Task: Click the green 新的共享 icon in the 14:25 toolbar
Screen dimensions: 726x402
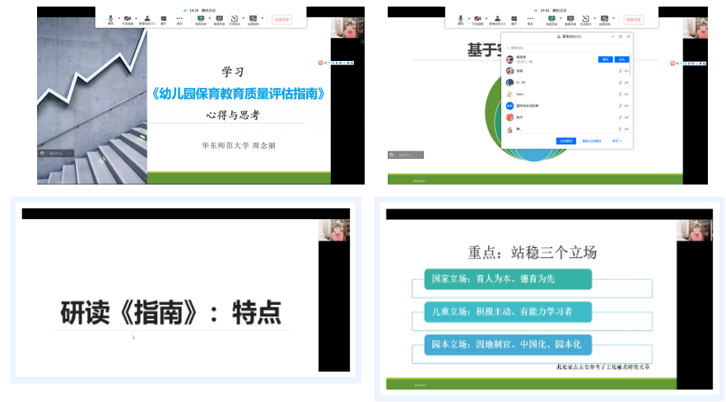Action: (201, 17)
